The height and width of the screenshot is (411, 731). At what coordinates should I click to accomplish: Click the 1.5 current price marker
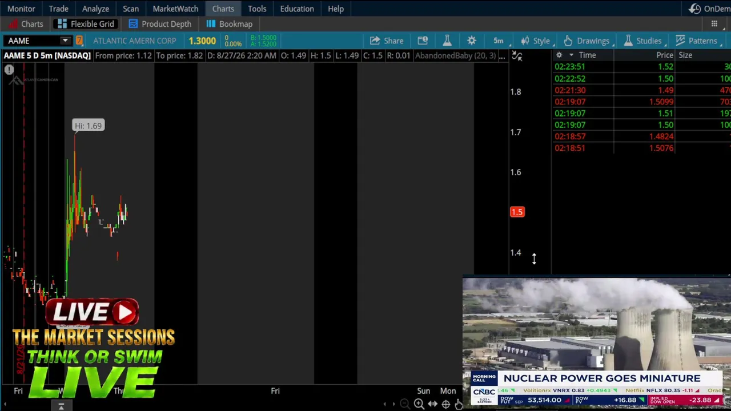(517, 212)
